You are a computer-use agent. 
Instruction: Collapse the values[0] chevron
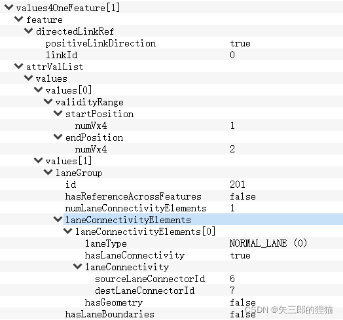[38, 90]
